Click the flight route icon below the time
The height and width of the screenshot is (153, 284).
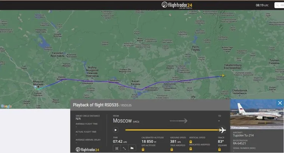(x=124, y=148)
